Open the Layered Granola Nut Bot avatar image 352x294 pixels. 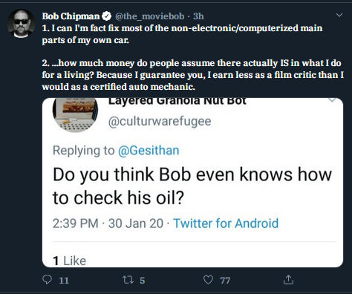[75, 114]
